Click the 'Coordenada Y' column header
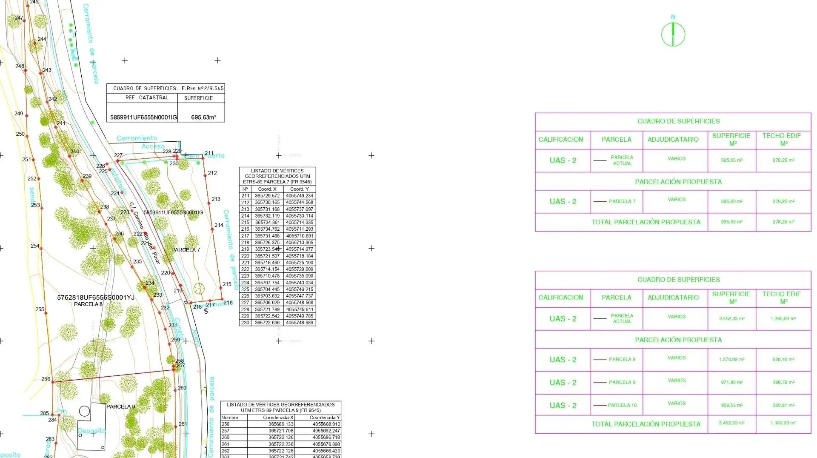817x458 pixels. pos(325,418)
